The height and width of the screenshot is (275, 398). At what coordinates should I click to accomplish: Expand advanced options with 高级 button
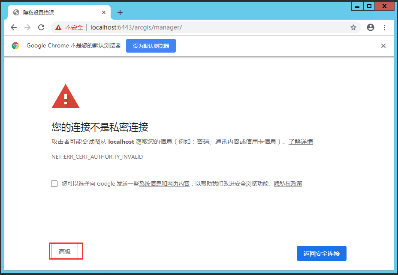pyautogui.click(x=66, y=251)
